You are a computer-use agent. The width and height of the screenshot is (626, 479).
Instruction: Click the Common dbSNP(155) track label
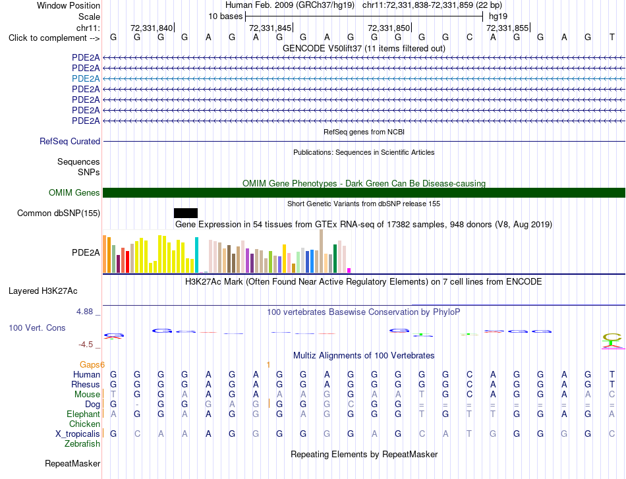coord(59,213)
